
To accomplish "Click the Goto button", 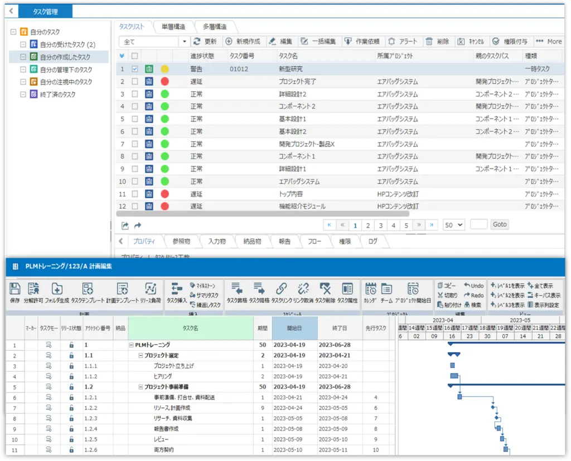I will click(500, 224).
